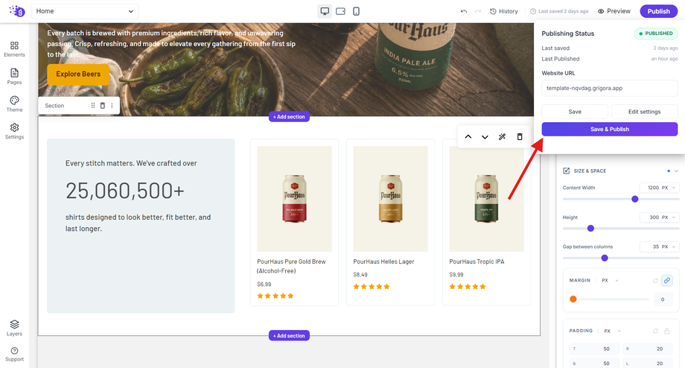Reset the Margin values
The image size is (685, 368).
[x=655, y=281]
